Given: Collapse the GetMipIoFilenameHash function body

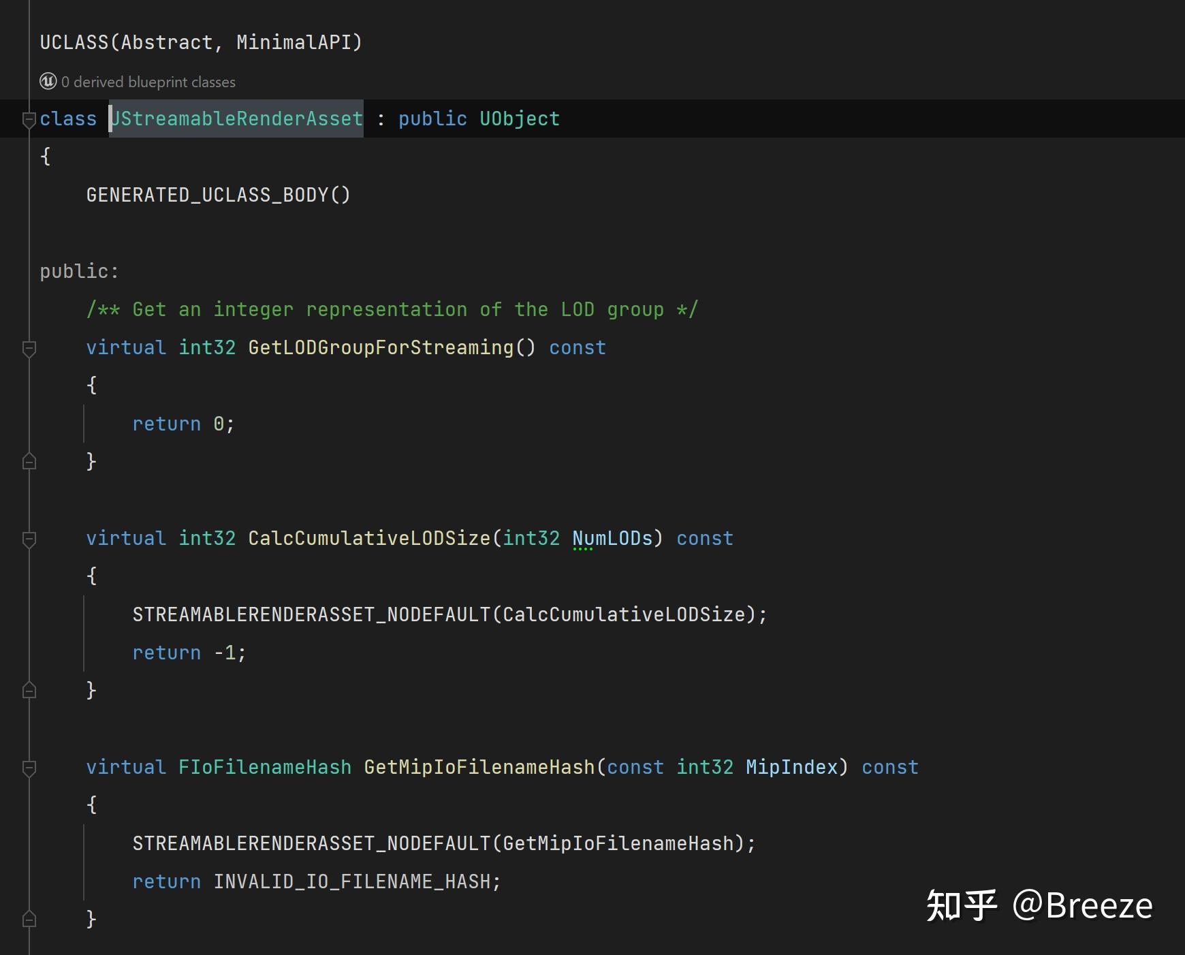Looking at the screenshot, I should click(x=28, y=767).
